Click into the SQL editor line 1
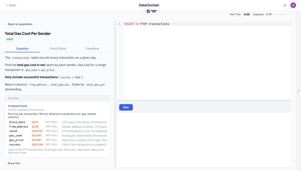Screen dimensions: 301x171 [207, 24]
